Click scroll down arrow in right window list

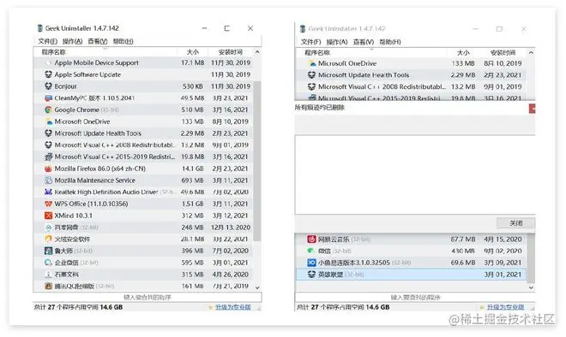pos(531,287)
